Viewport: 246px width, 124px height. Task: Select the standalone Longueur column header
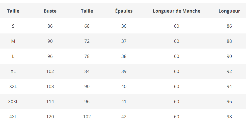pos(229,11)
